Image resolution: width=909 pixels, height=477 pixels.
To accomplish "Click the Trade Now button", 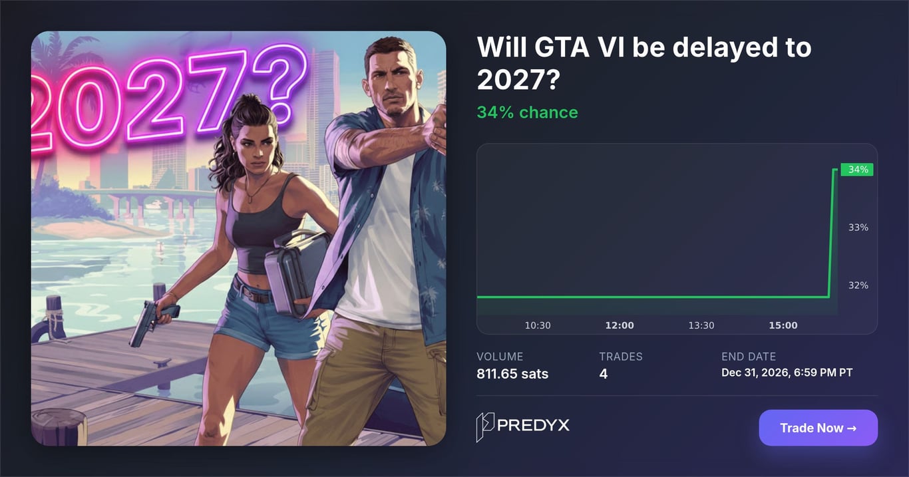I will [x=818, y=428].
